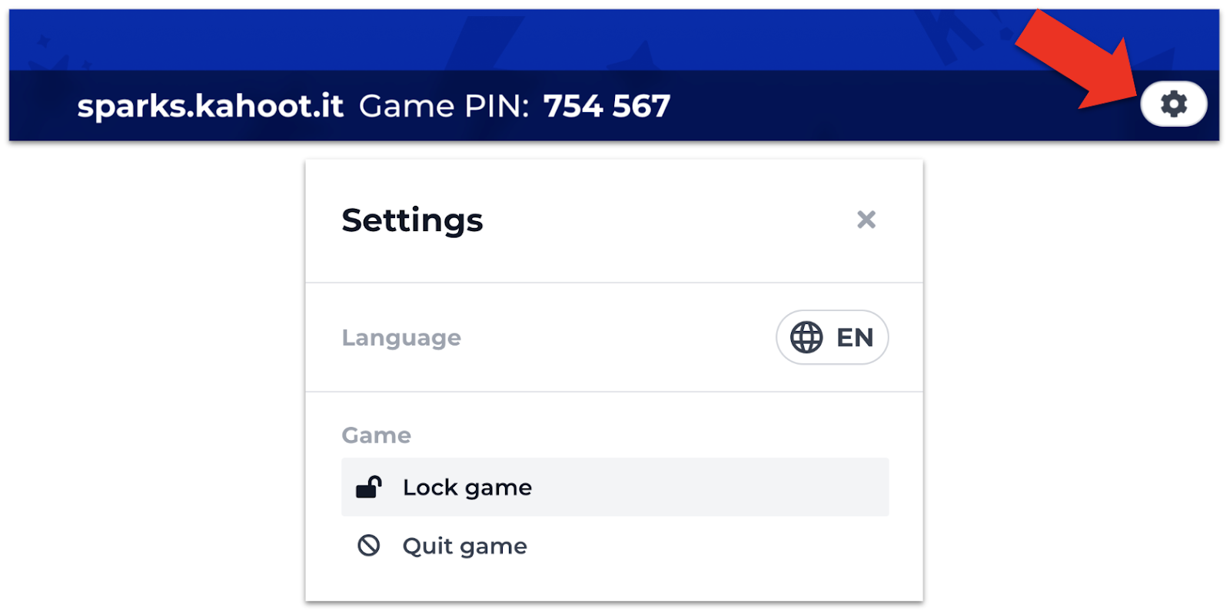This screenshot has height=612, width=1230.
Task: Click the Language label
Action: (x=401, y=338)
